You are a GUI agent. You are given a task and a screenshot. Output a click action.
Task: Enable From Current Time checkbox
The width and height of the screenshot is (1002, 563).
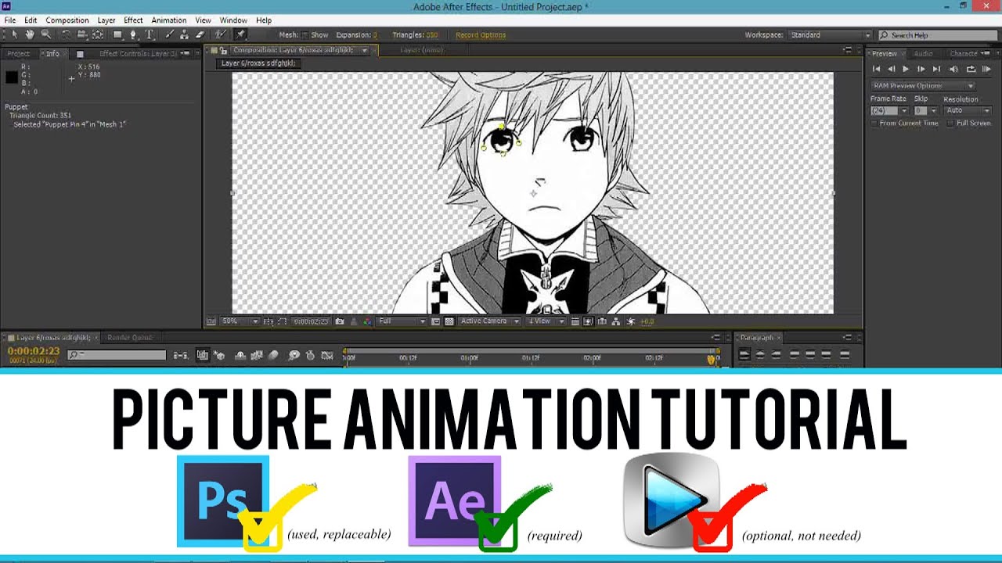coord(874,124)
